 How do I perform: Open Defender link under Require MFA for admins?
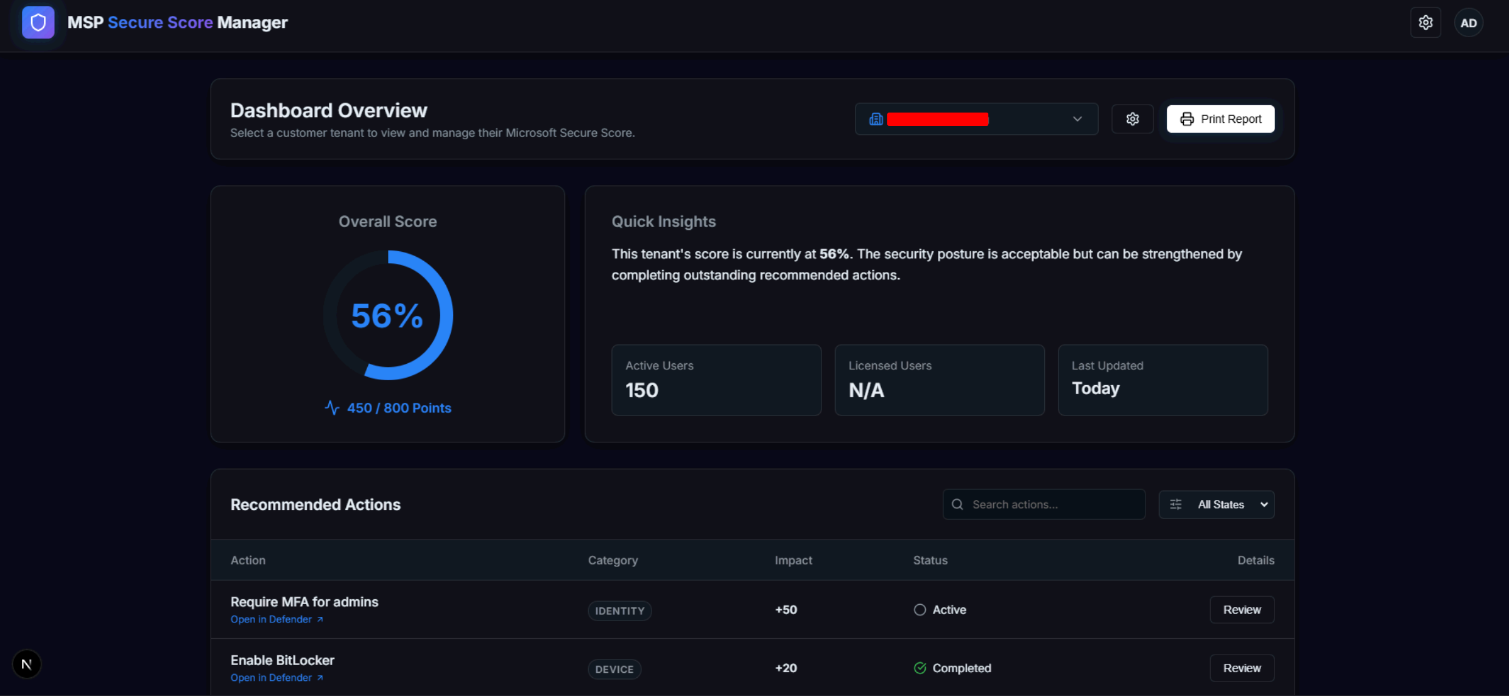click(277, 619)
